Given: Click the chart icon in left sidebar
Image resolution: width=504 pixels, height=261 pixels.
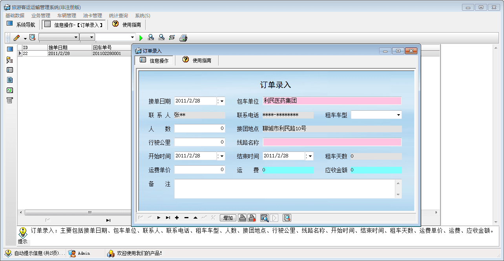Looking at the screenshot, I should point(10,90).
